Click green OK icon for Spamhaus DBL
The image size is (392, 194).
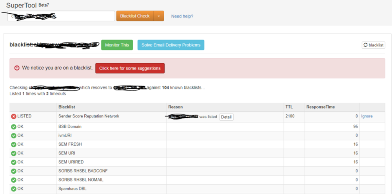pos(14,189)
